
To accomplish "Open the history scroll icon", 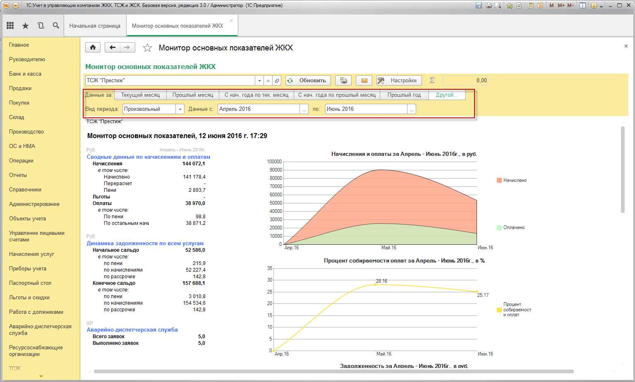I will tap(41, 26).
